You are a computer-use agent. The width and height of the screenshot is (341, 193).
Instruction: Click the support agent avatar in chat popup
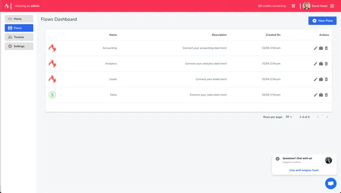pos(328,160)
